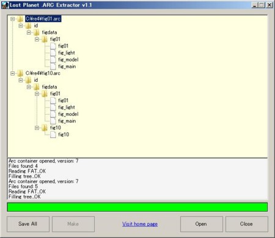Collapse the fig01 folder node under fig01.arc
275x238 pixels.
pos(37,39)
